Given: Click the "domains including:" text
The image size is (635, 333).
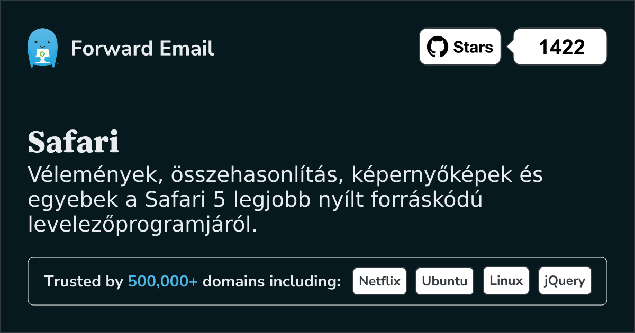Looking at the screenshot, I should [x=271, y=282].
